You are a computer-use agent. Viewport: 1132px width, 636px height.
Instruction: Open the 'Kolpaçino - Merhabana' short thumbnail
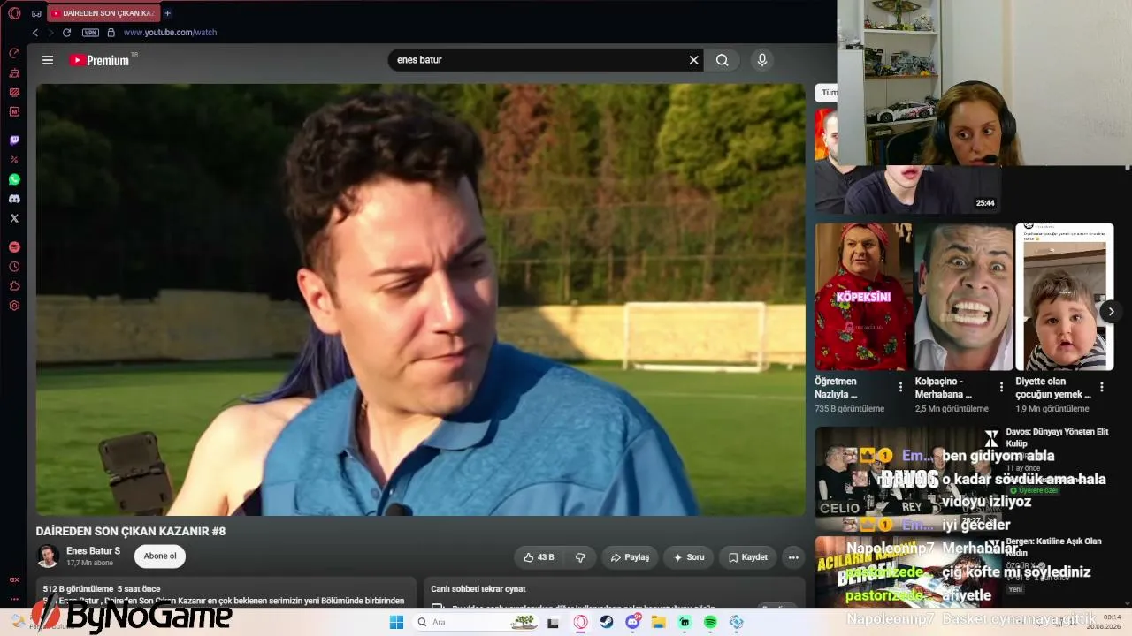click(x=963, y=297)
